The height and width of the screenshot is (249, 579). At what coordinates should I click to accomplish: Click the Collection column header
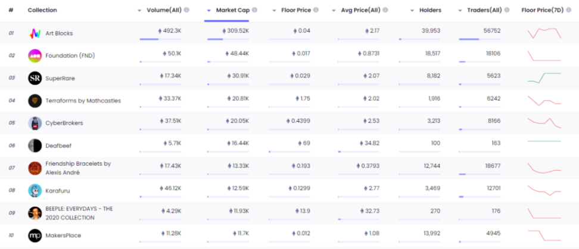pyautogui.click(x=42, y=10)
